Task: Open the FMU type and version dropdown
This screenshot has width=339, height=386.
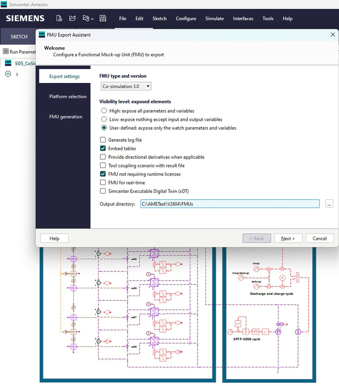Action: (x=126, y=86)
